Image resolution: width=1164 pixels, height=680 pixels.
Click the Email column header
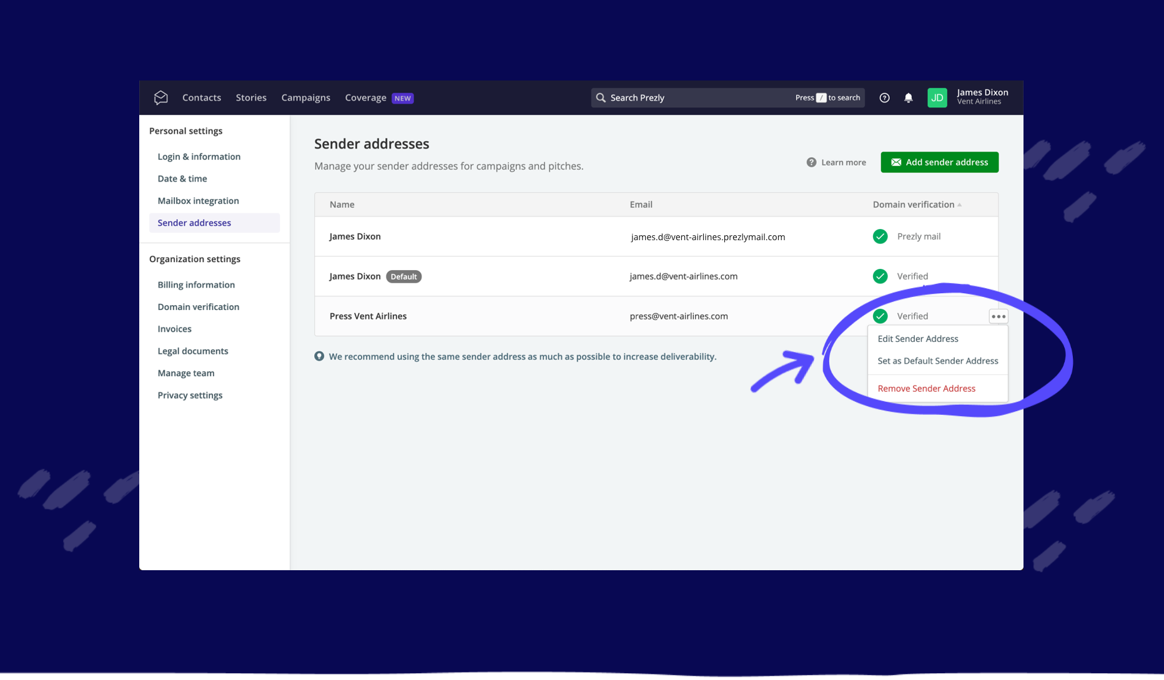[641, 205]
